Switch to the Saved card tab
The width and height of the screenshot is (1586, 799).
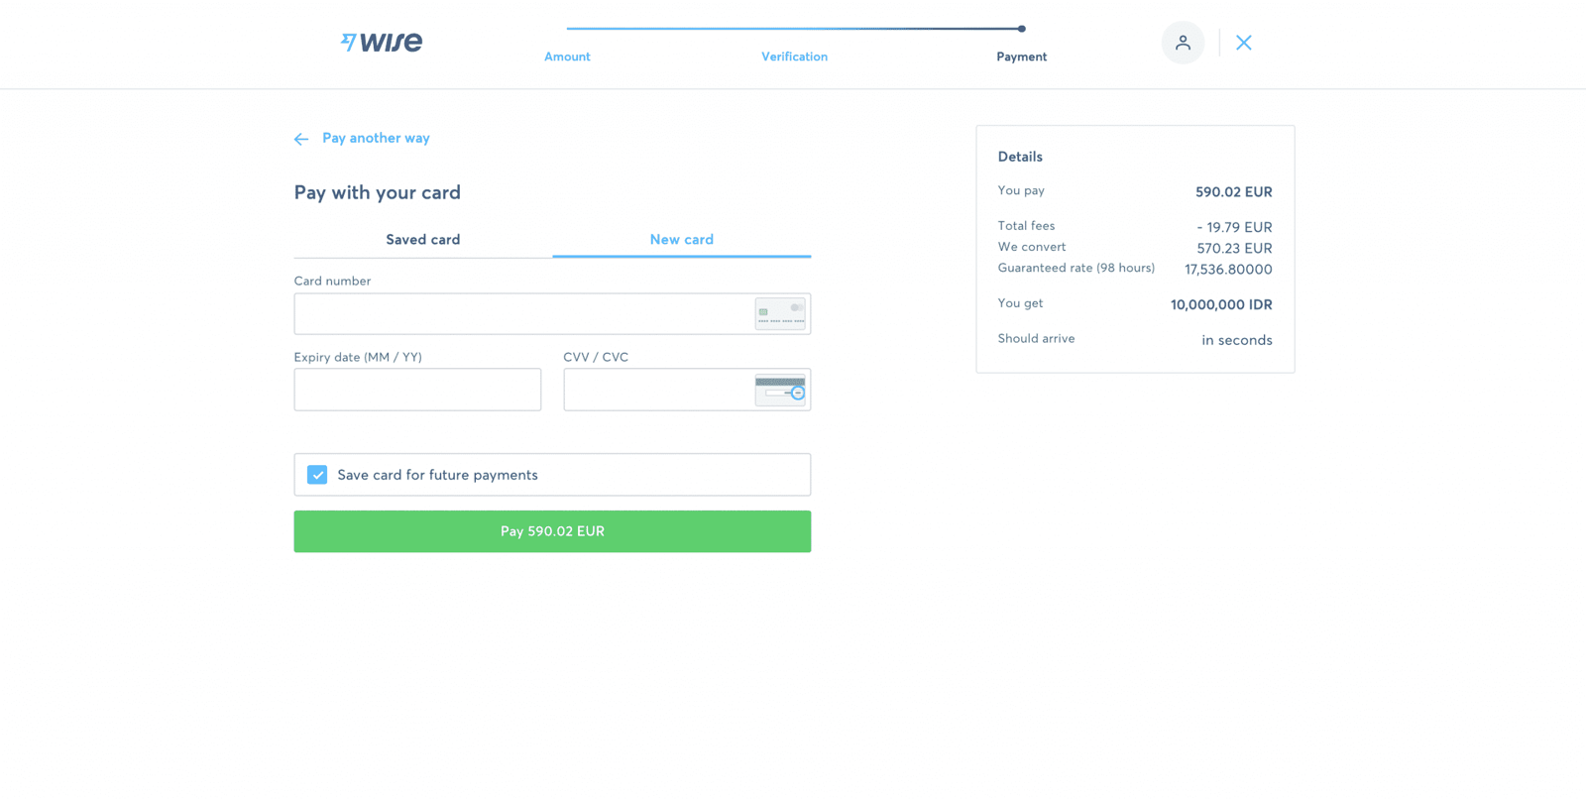(423, 240)
